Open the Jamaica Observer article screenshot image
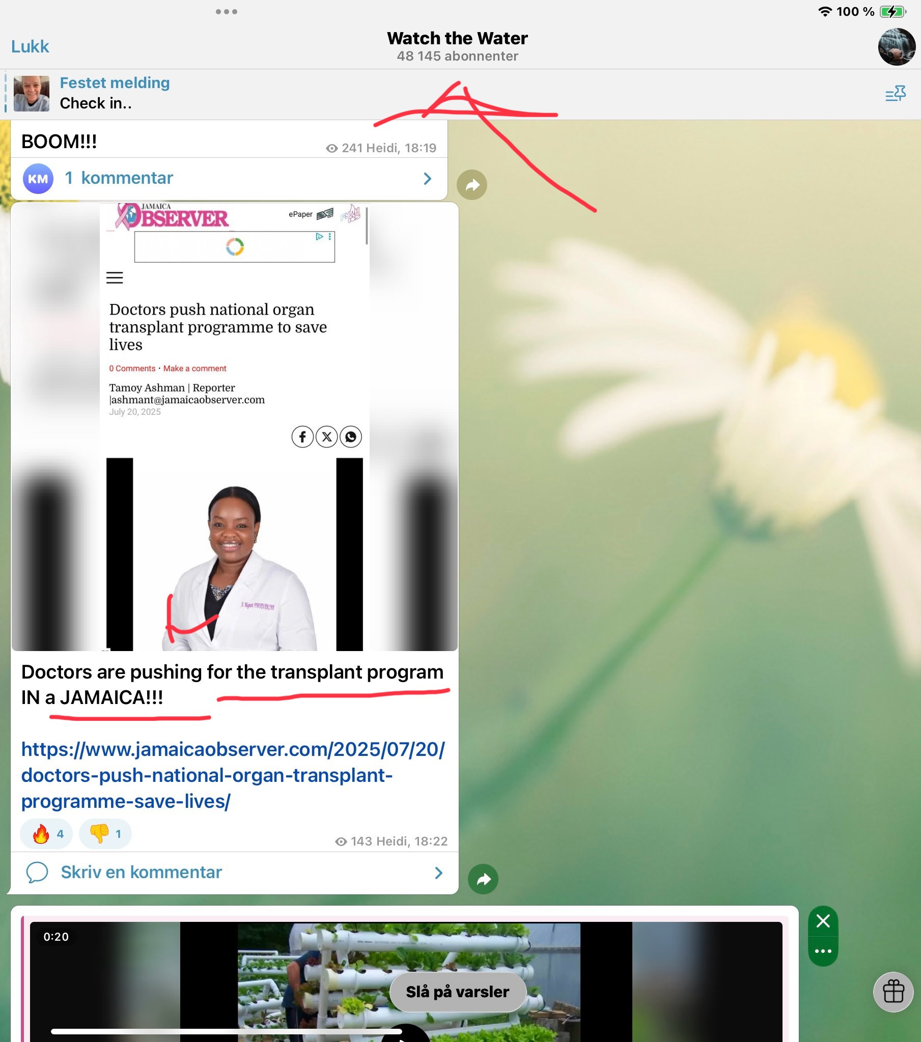Viewport: 921px width, 1042px height. pyautogui.click(x=234, y=426)
